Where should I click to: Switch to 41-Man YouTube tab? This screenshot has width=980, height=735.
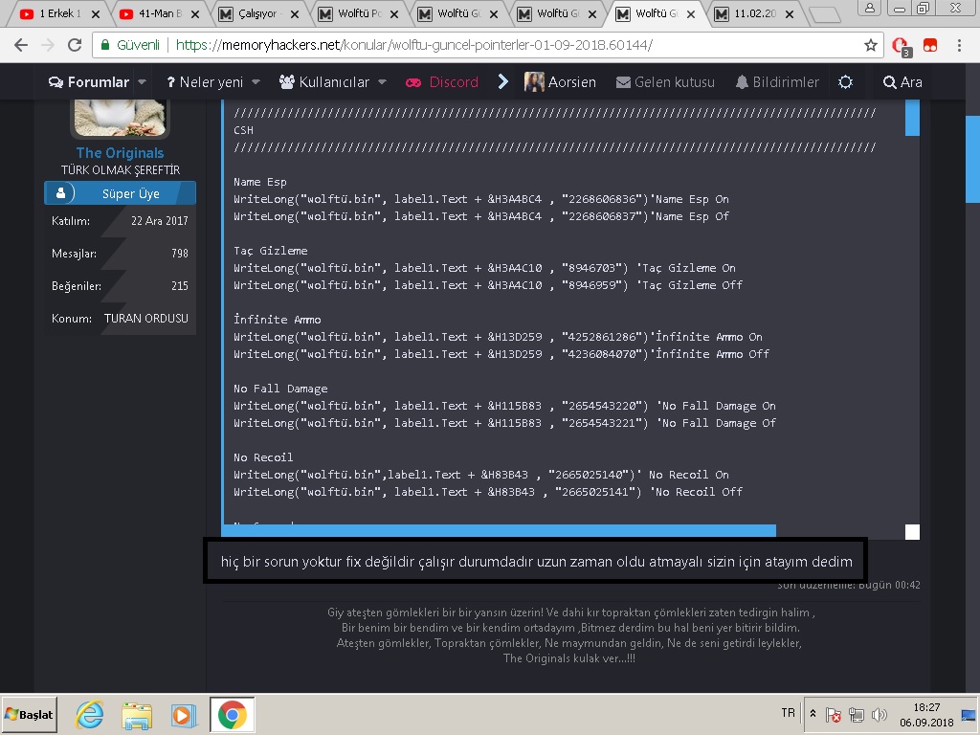(x=153, y=13)
